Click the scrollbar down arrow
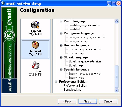The height and width of the screenshot is (107, 122). 116,90
